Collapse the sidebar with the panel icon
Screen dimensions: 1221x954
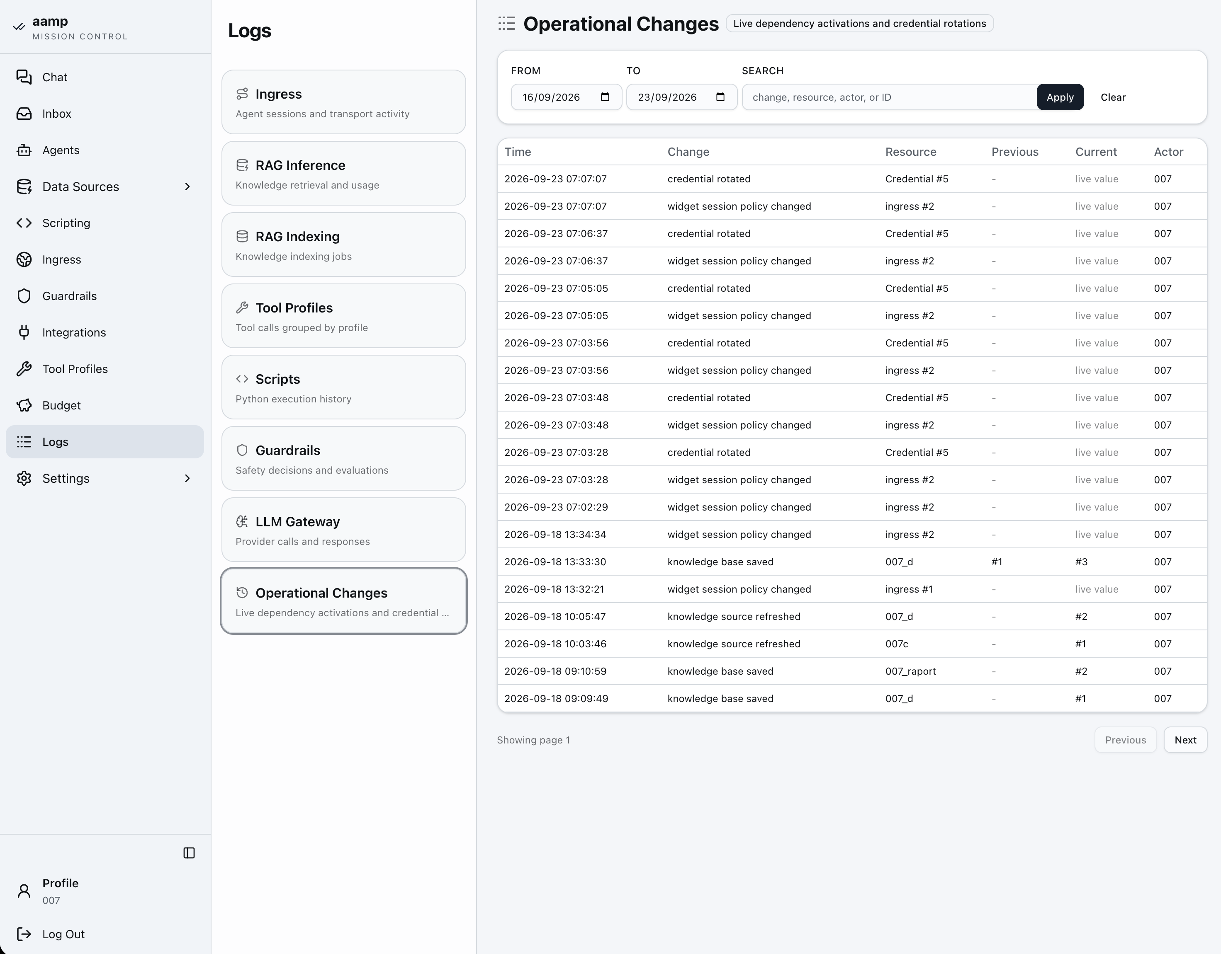point(189,853)
